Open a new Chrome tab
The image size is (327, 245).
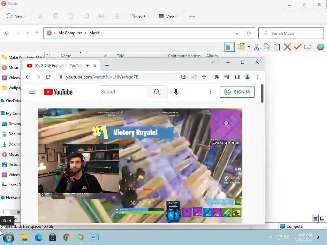107,66
